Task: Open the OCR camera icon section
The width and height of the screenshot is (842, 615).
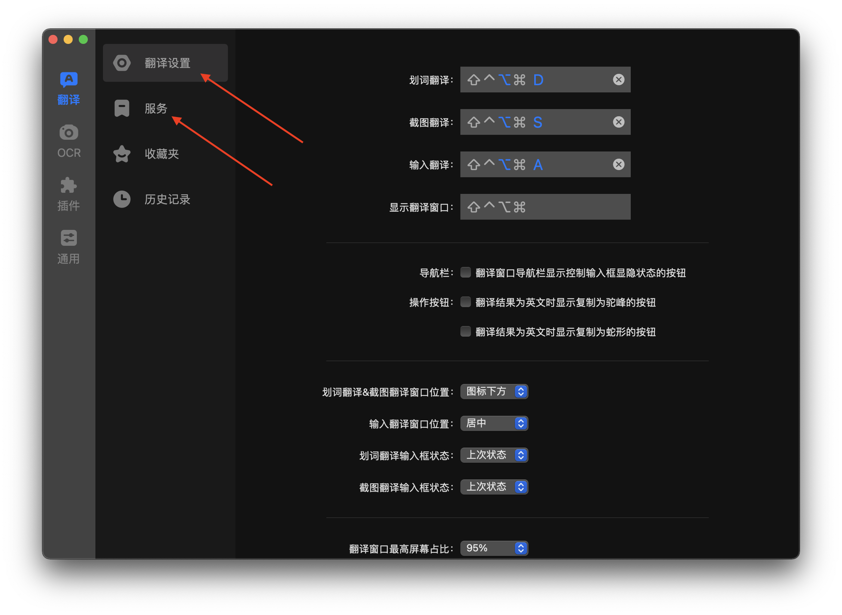Action: tap(69, 141)
